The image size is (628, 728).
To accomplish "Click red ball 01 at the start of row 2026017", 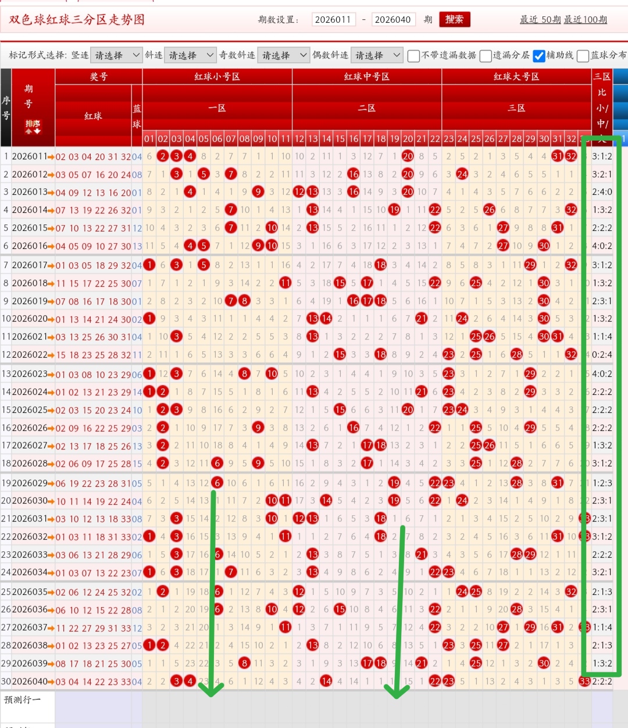I will coord(149,265).
